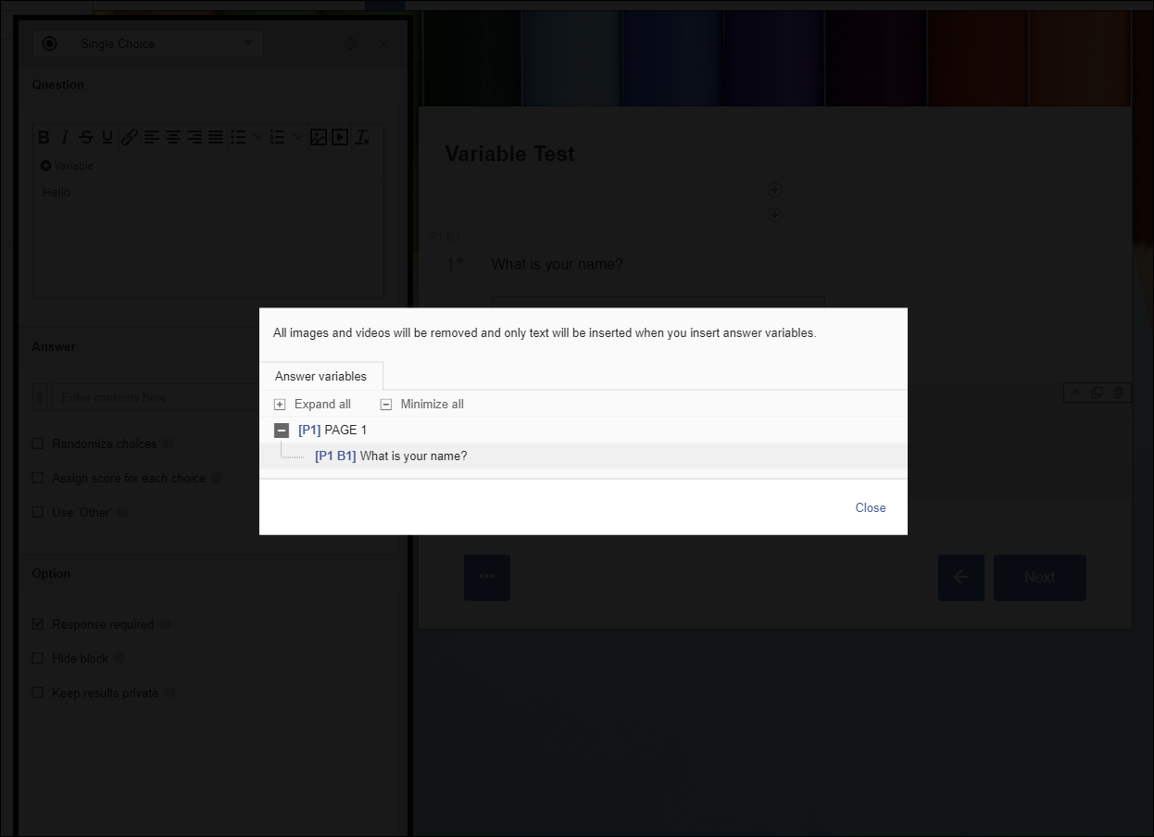
Task: Click the answer choice drag handle
Action: (x=39, y=397)
